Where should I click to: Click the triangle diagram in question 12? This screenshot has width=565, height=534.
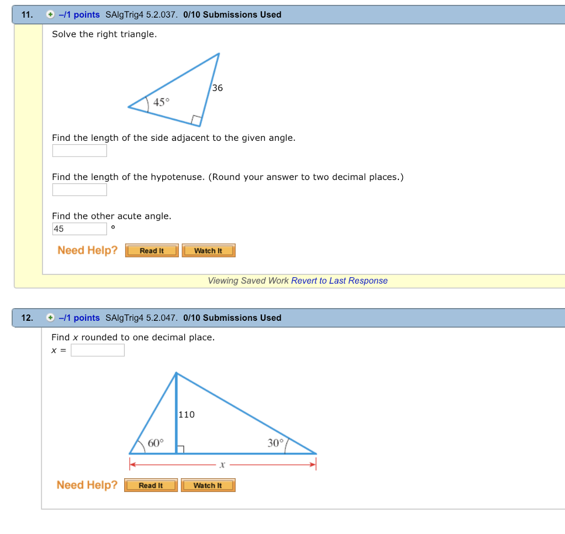point(221,414)
